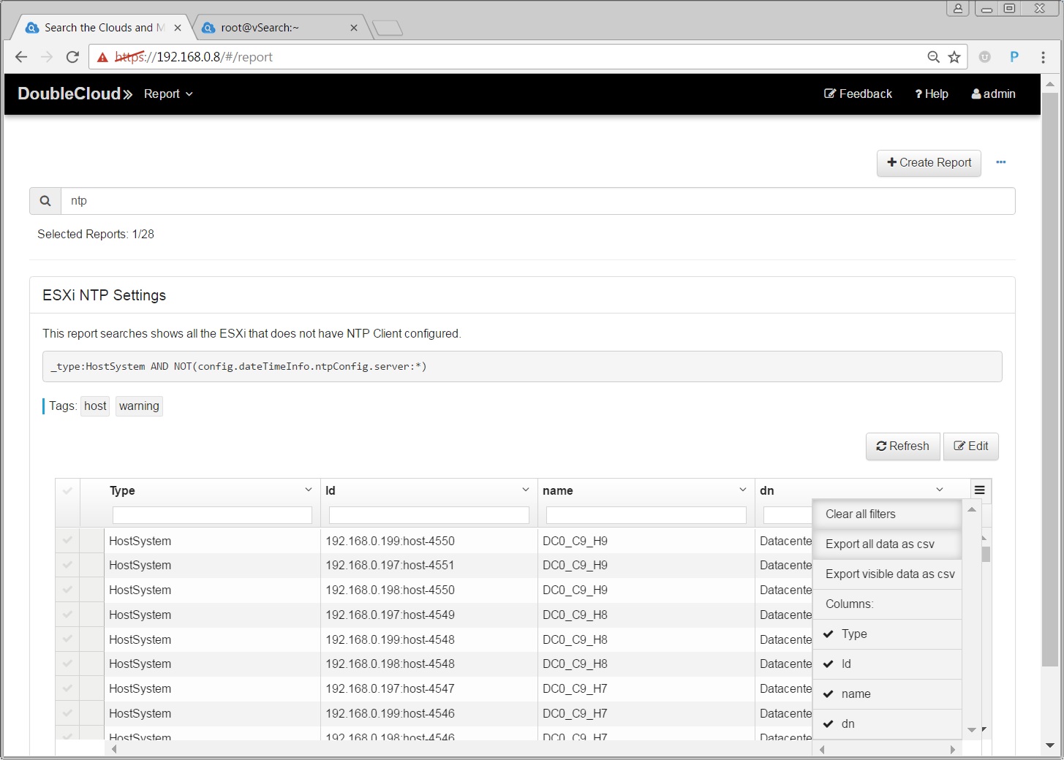Click the browser back arrow
The width and height of the screenshot is (1064, 760).
click(x=21, y=57)
